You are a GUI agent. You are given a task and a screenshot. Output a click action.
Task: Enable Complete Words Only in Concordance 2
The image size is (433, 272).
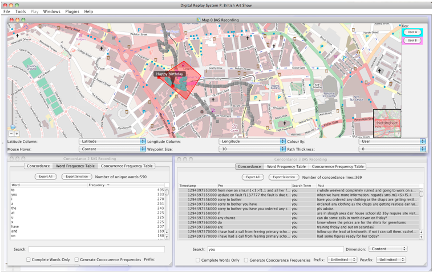pos(28,259)
